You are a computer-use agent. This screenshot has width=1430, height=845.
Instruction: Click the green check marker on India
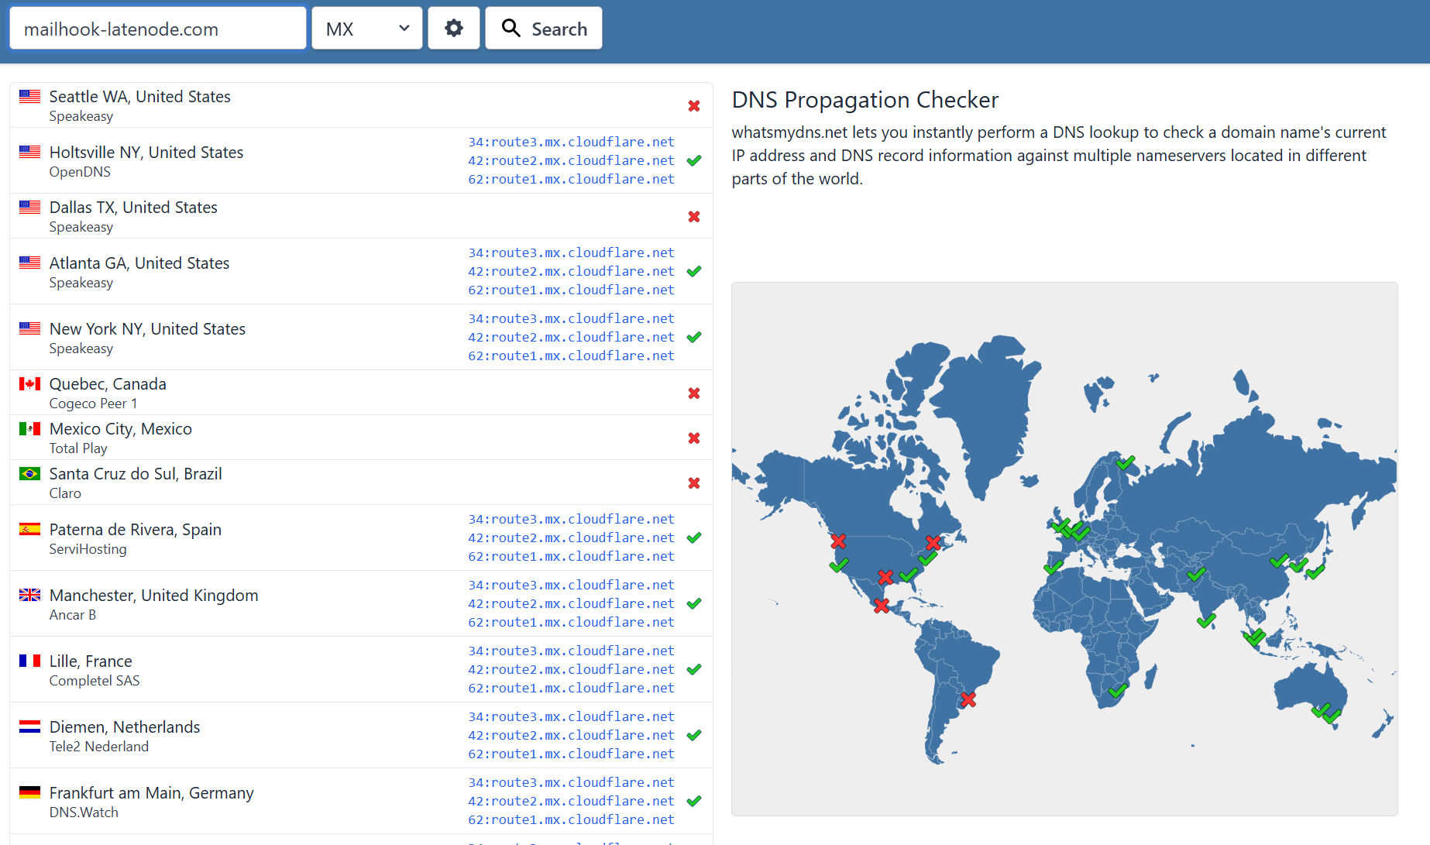click(x=1206, y=621)
